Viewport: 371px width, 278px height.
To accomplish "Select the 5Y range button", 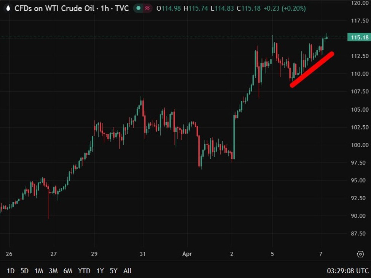I will (x=113, y=271).
